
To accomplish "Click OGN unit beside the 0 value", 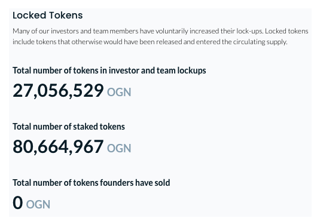I will 38,204.
